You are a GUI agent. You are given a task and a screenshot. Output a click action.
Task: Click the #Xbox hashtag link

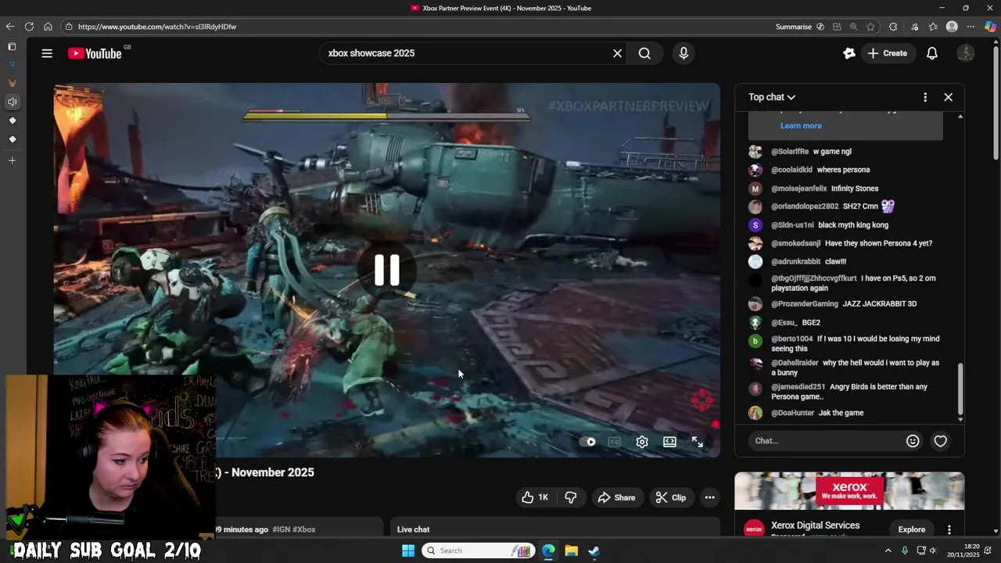[304, 529]
